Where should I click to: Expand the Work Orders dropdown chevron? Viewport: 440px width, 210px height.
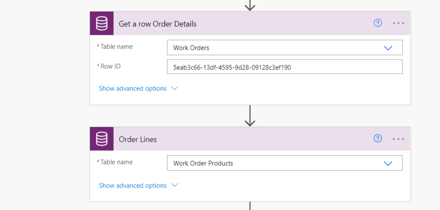click(x=388, y=48)
